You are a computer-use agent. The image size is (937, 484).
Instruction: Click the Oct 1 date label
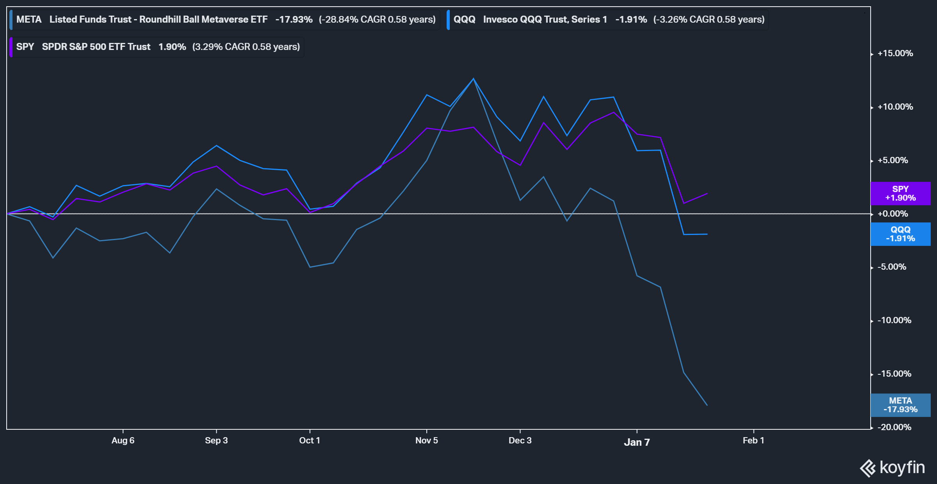(310, 441)
